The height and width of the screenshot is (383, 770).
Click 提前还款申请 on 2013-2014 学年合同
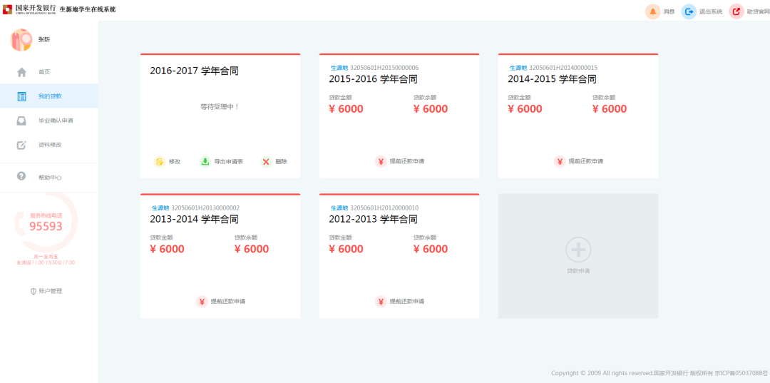tap(228, 302)
